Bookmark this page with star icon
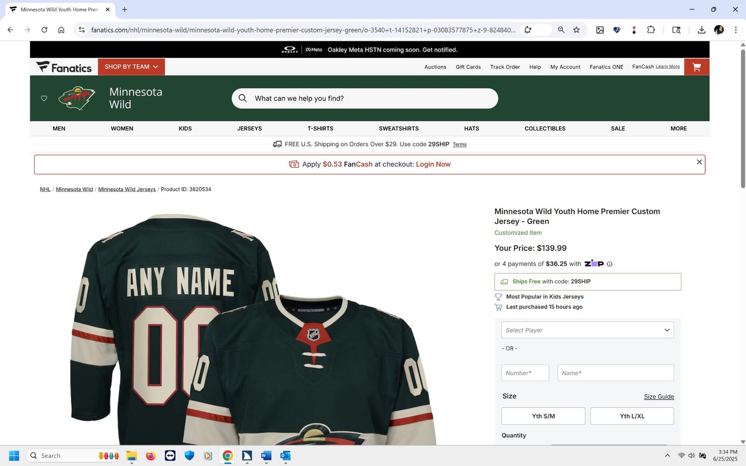Viewport: 746px width, 466px height. coord(576,30)
